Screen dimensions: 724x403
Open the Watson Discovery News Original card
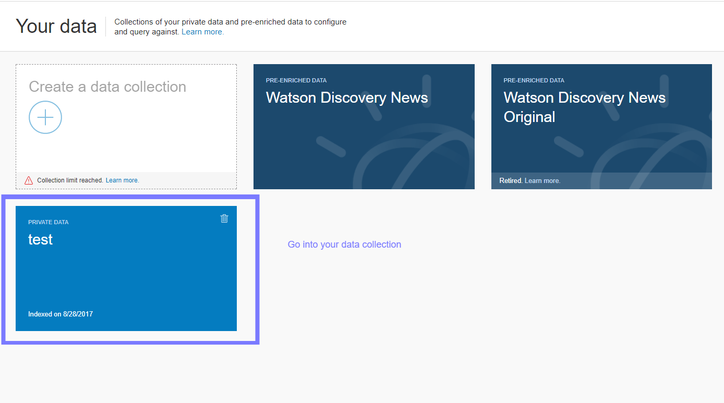click(x=601, y=127)
